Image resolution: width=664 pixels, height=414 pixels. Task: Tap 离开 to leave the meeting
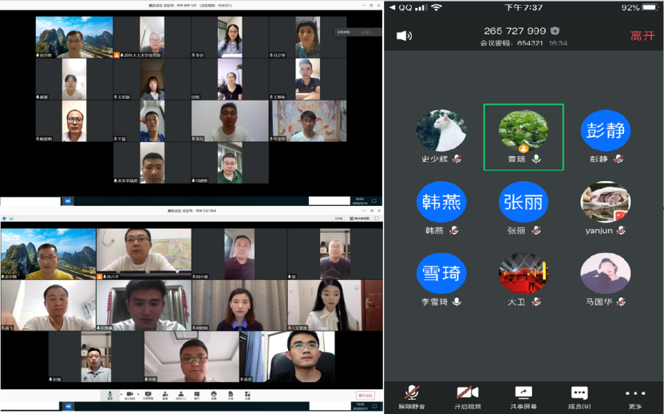coord(642,36)
